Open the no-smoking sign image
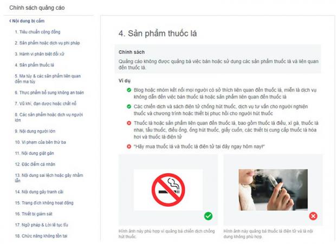The width and height of the screenshot is (336, 244). pos(168,190)
